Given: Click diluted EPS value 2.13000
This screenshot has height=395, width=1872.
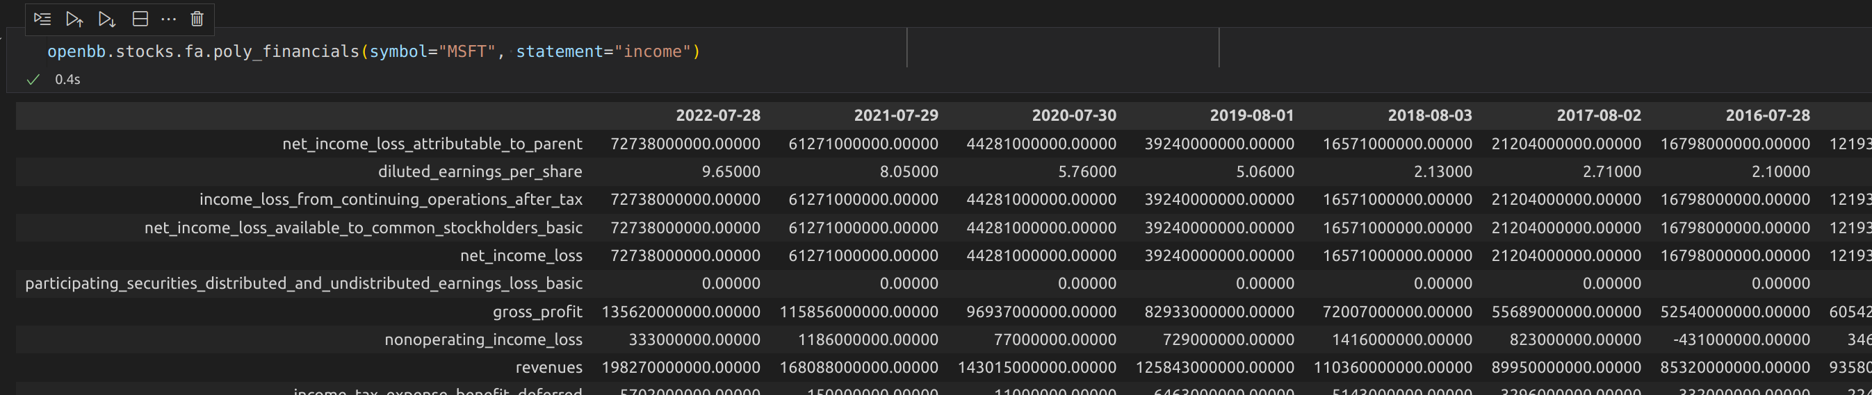Looking at the screenshot, I should [1442, 172].
